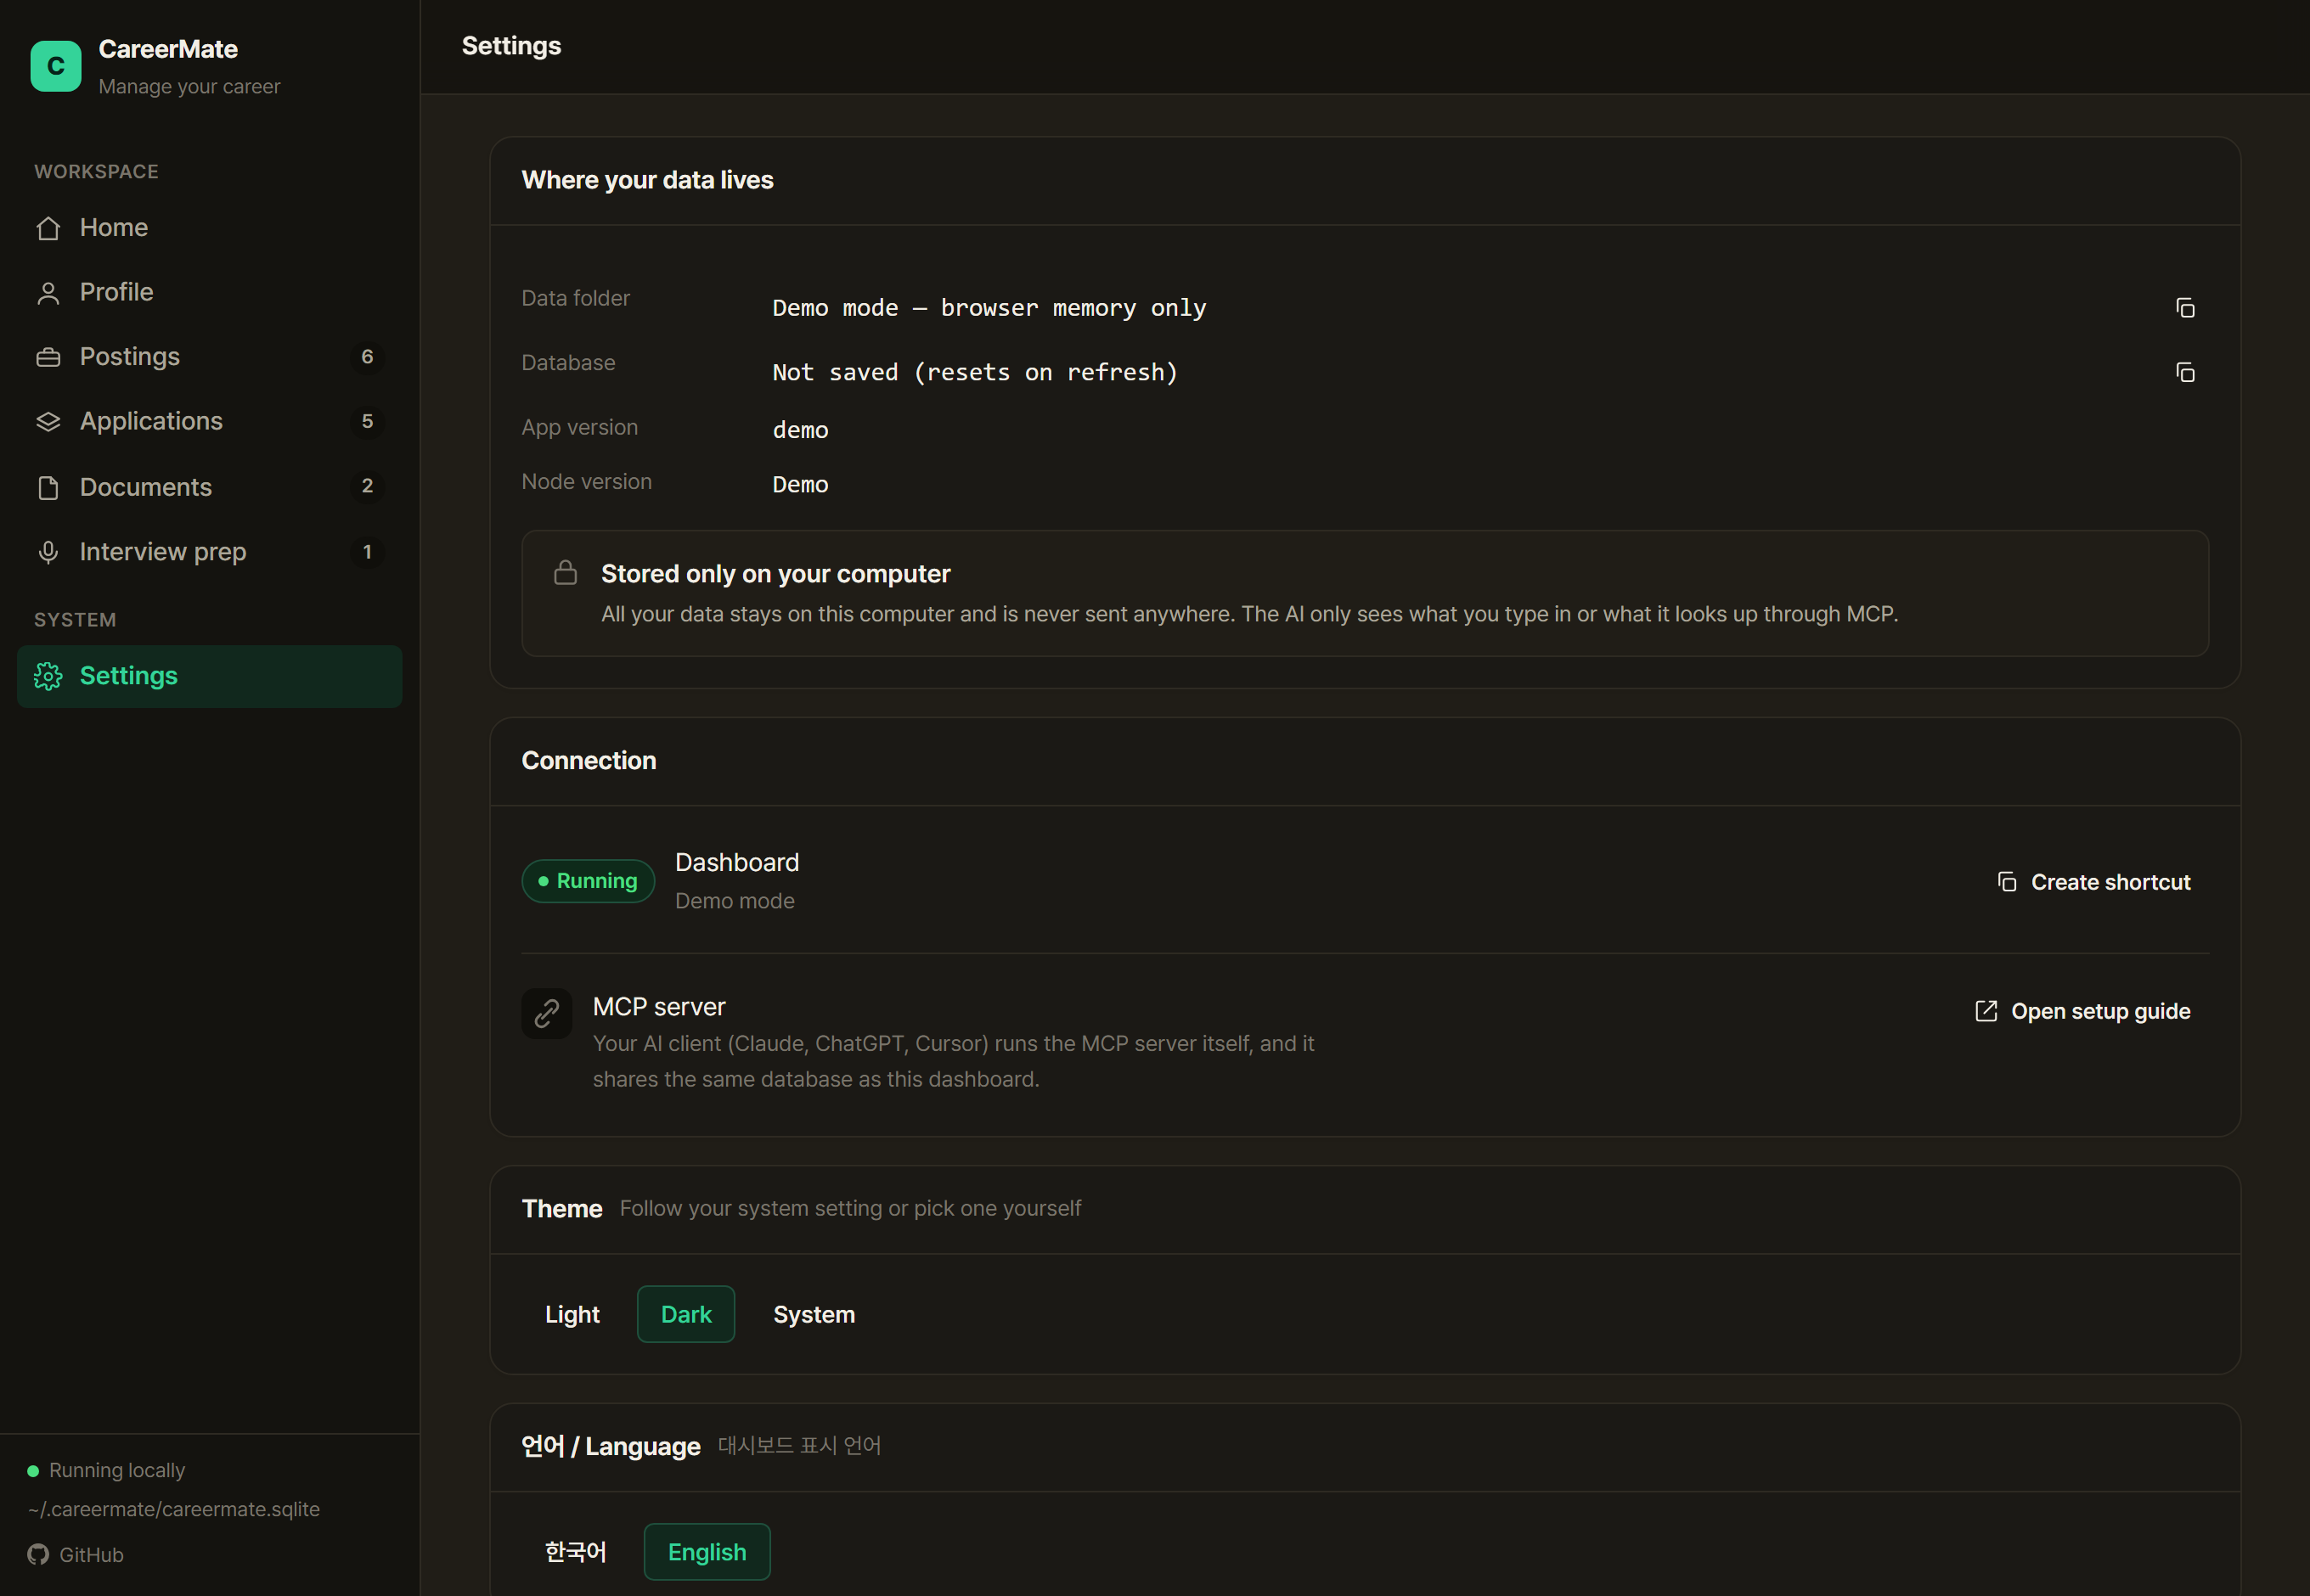Viewport: 2310px width, 1596px height.
Task: Go to the Profile section
Action: [x=209, y=292]
